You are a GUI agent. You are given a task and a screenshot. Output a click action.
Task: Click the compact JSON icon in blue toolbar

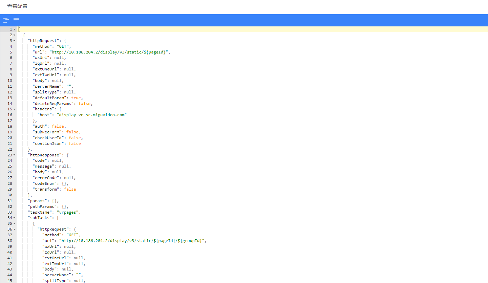coord(16,20)
